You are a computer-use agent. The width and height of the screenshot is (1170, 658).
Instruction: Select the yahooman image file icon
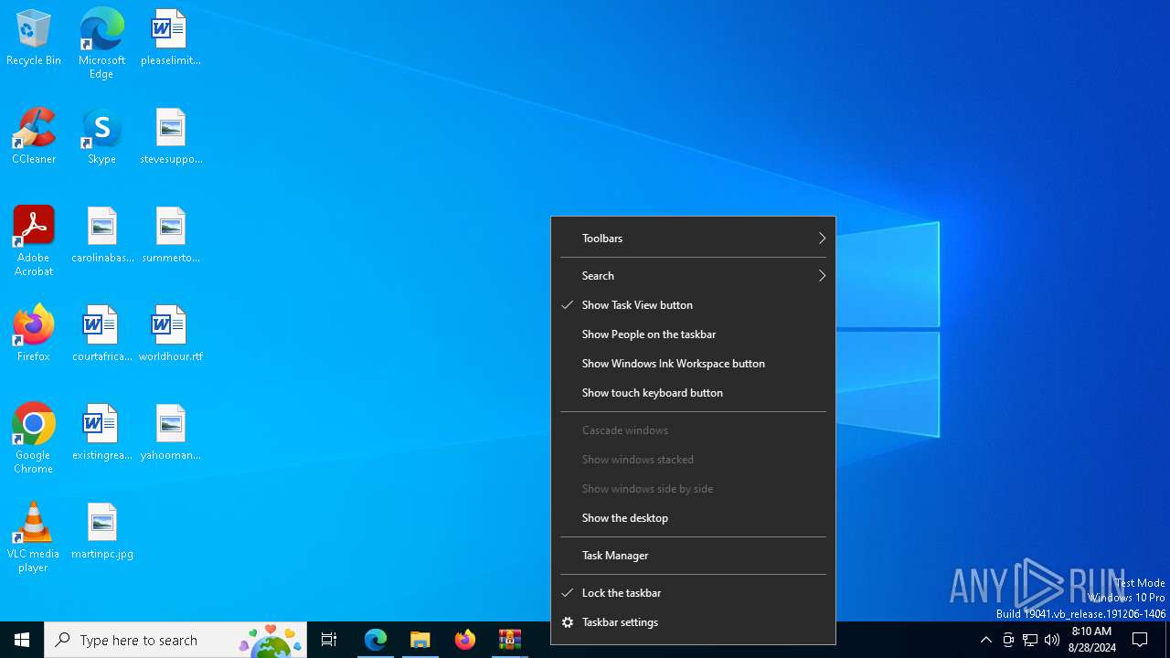click(x=170, y=433)
